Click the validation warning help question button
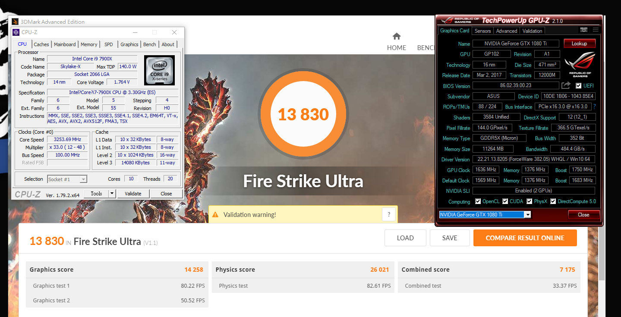Screen dimensions: 621x317 389,214
